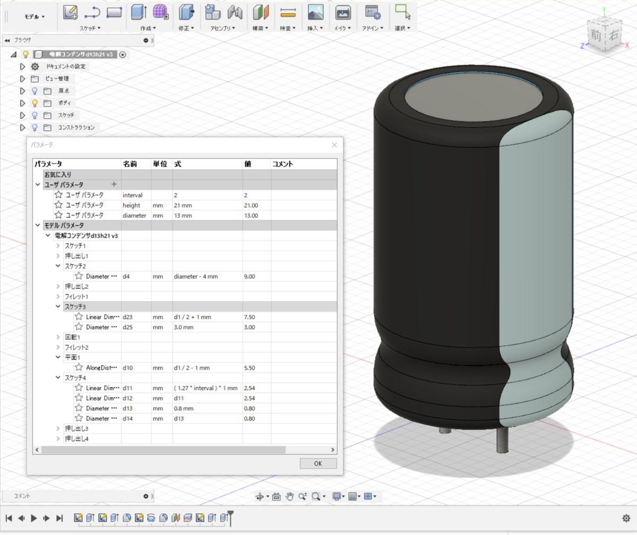
Task: Favorite the diameter user parameter star
Action: pos(58,215)
